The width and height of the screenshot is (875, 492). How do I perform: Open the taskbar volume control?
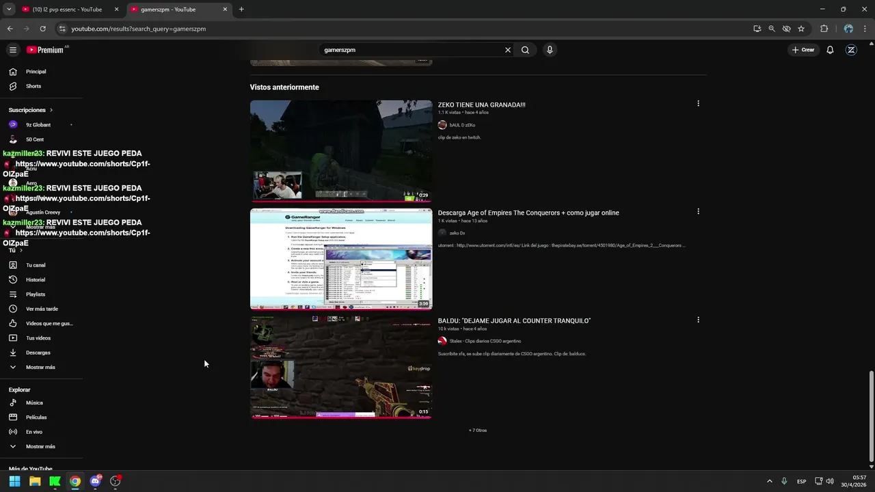[x=830, y=481]
